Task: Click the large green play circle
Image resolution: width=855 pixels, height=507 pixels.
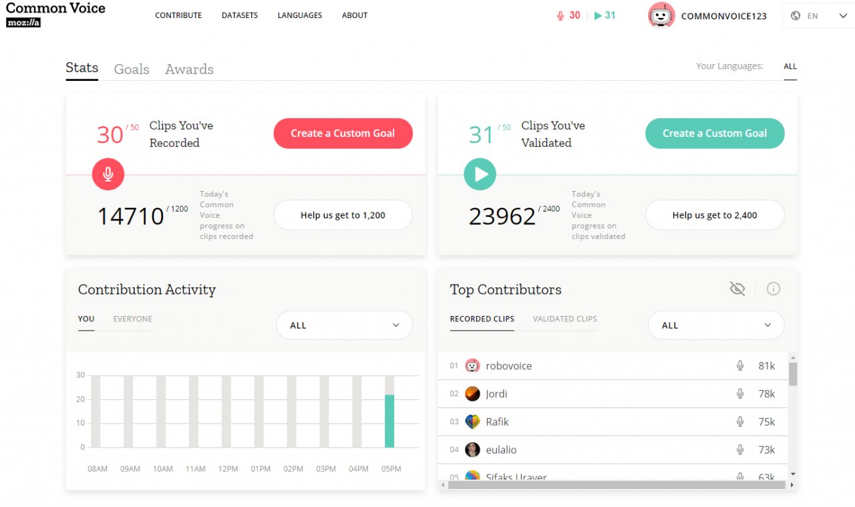Action: tap(480, 174)
